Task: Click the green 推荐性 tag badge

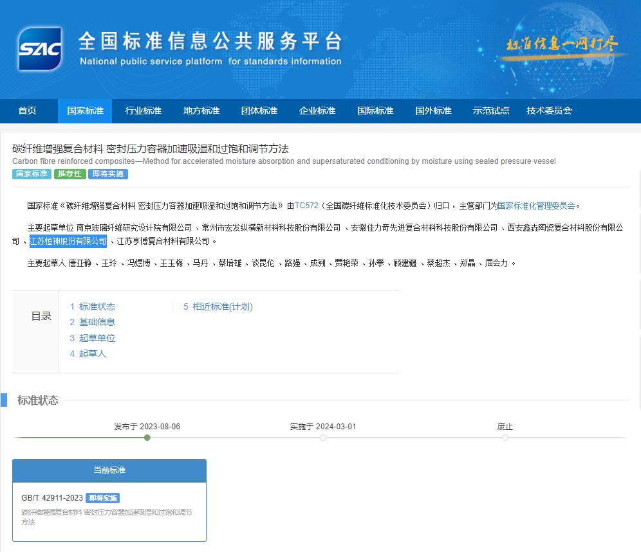Action: click(x=70, y=174)
